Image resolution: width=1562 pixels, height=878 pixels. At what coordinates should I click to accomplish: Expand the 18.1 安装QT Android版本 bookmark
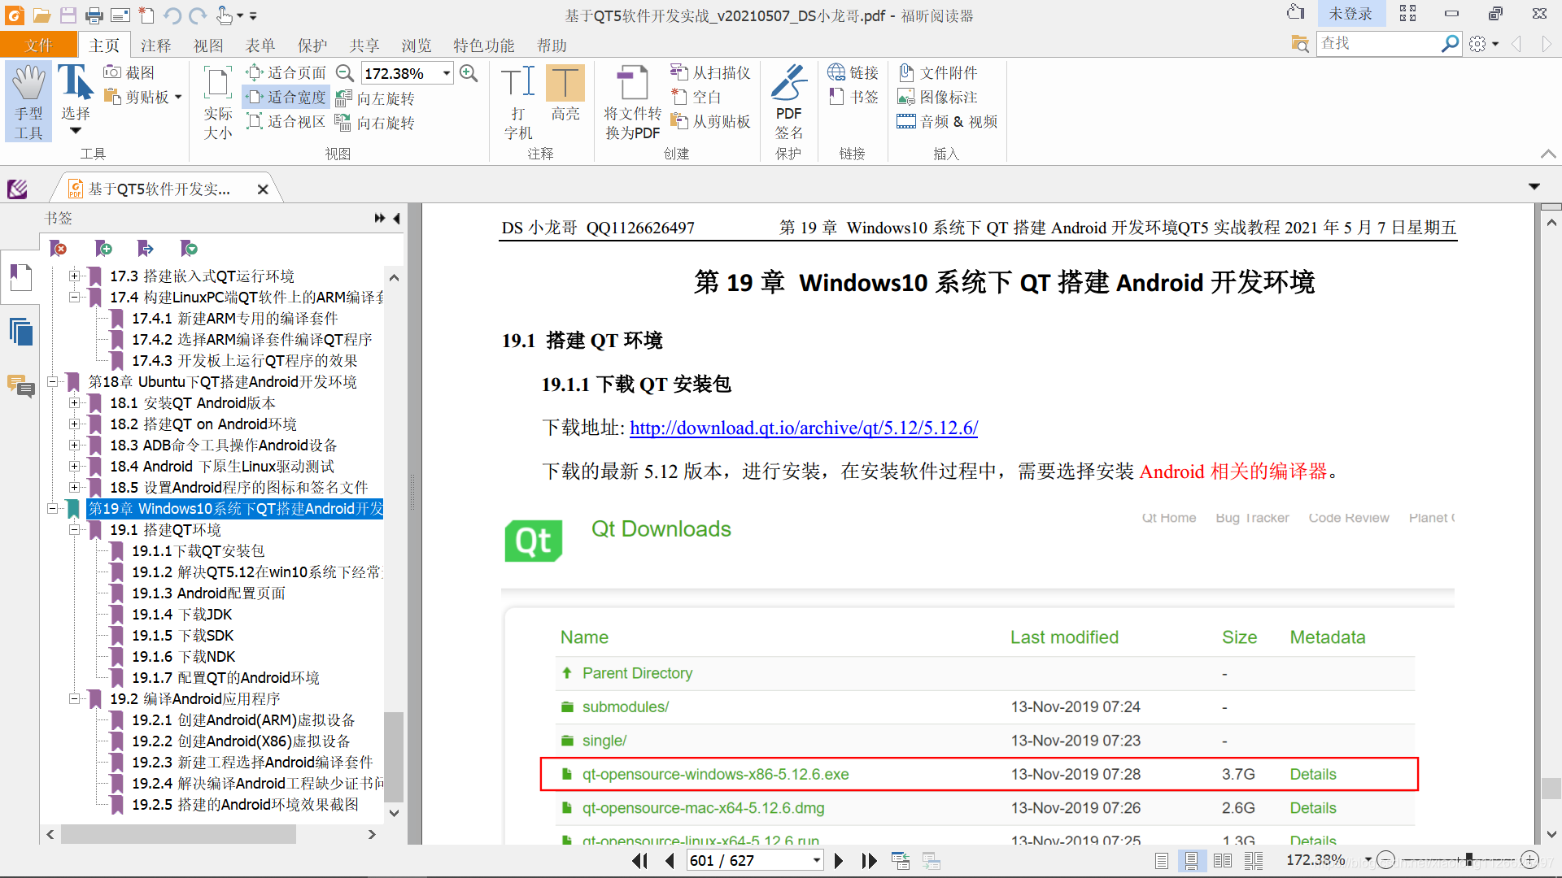[x=75, y=403]
